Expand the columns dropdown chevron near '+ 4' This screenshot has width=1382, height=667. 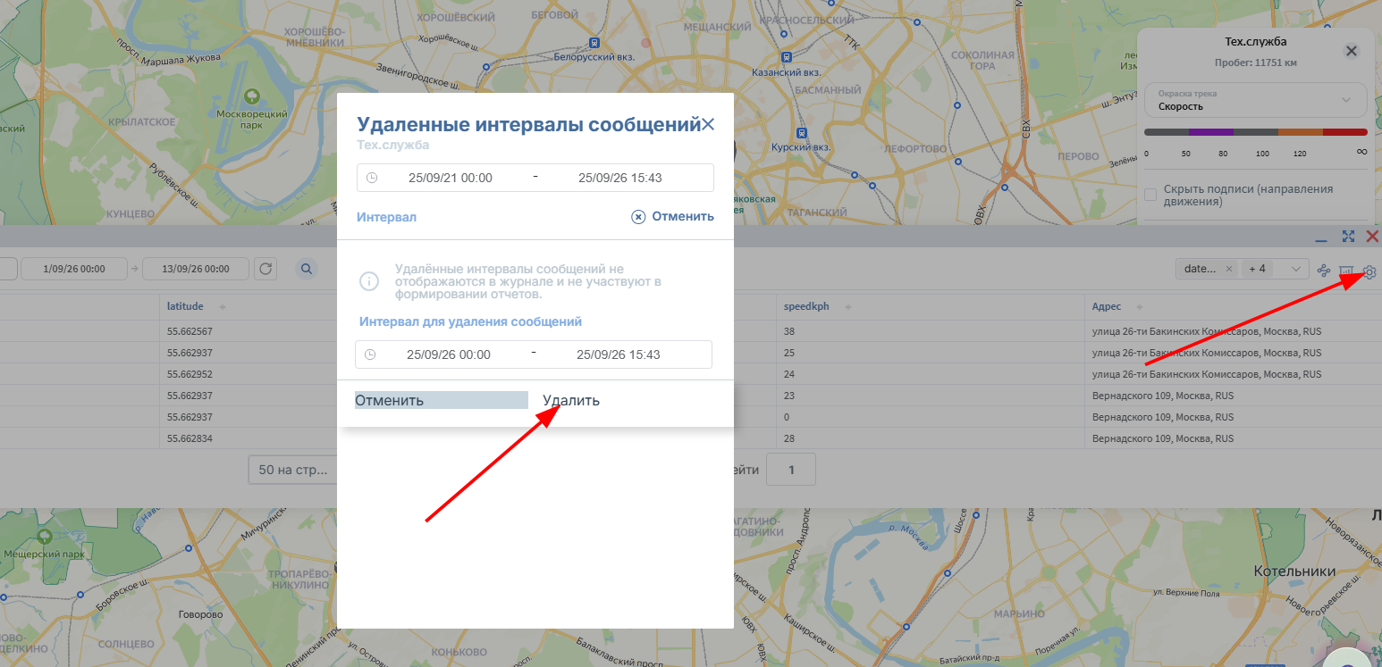click(x=1295, y=269)
